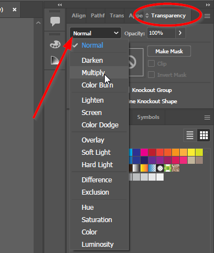Choose the Soft Light blend mode
This screenshot has height=253, width=214.
coord(99,153)
